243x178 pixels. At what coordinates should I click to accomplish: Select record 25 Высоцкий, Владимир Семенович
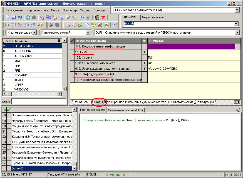(42, 152)
